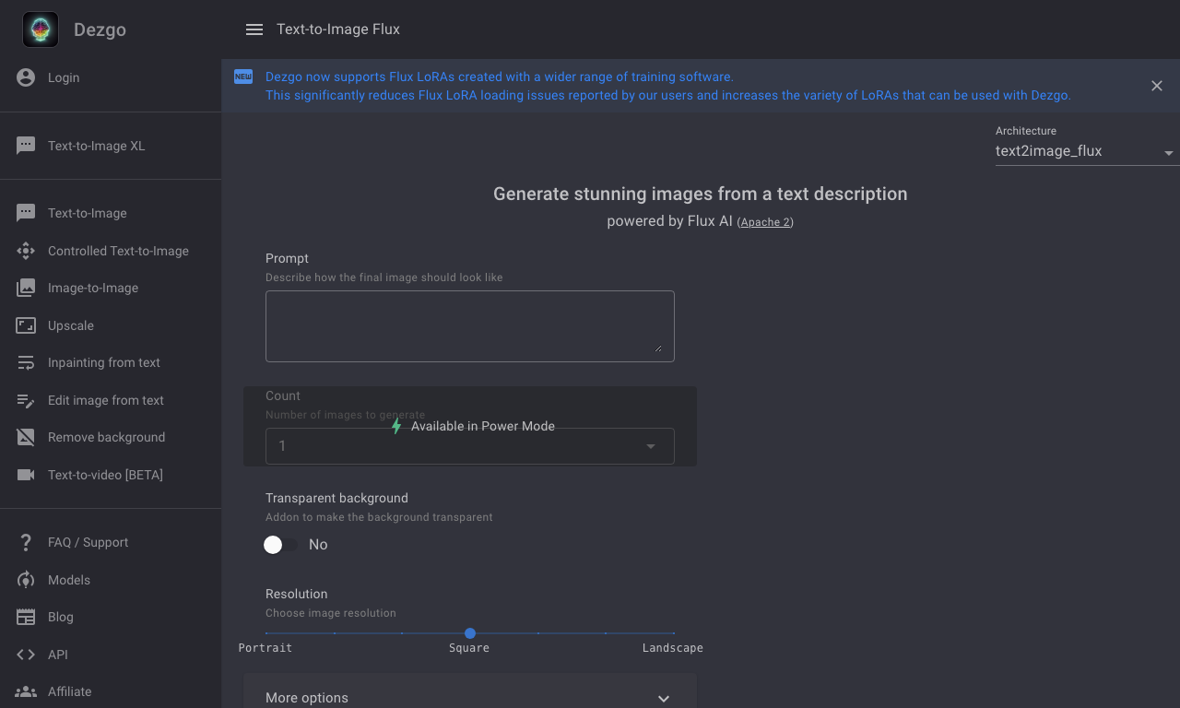Open the Blog page
The width and height of the screenshot is (1180, 708).
111,617
